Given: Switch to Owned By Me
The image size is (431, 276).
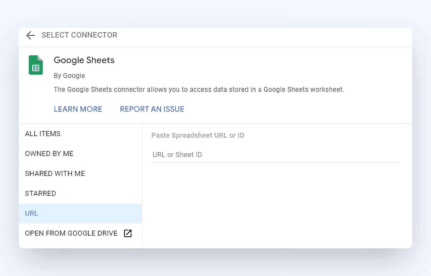Looking at the screenshot, I should tap(49, 154).
